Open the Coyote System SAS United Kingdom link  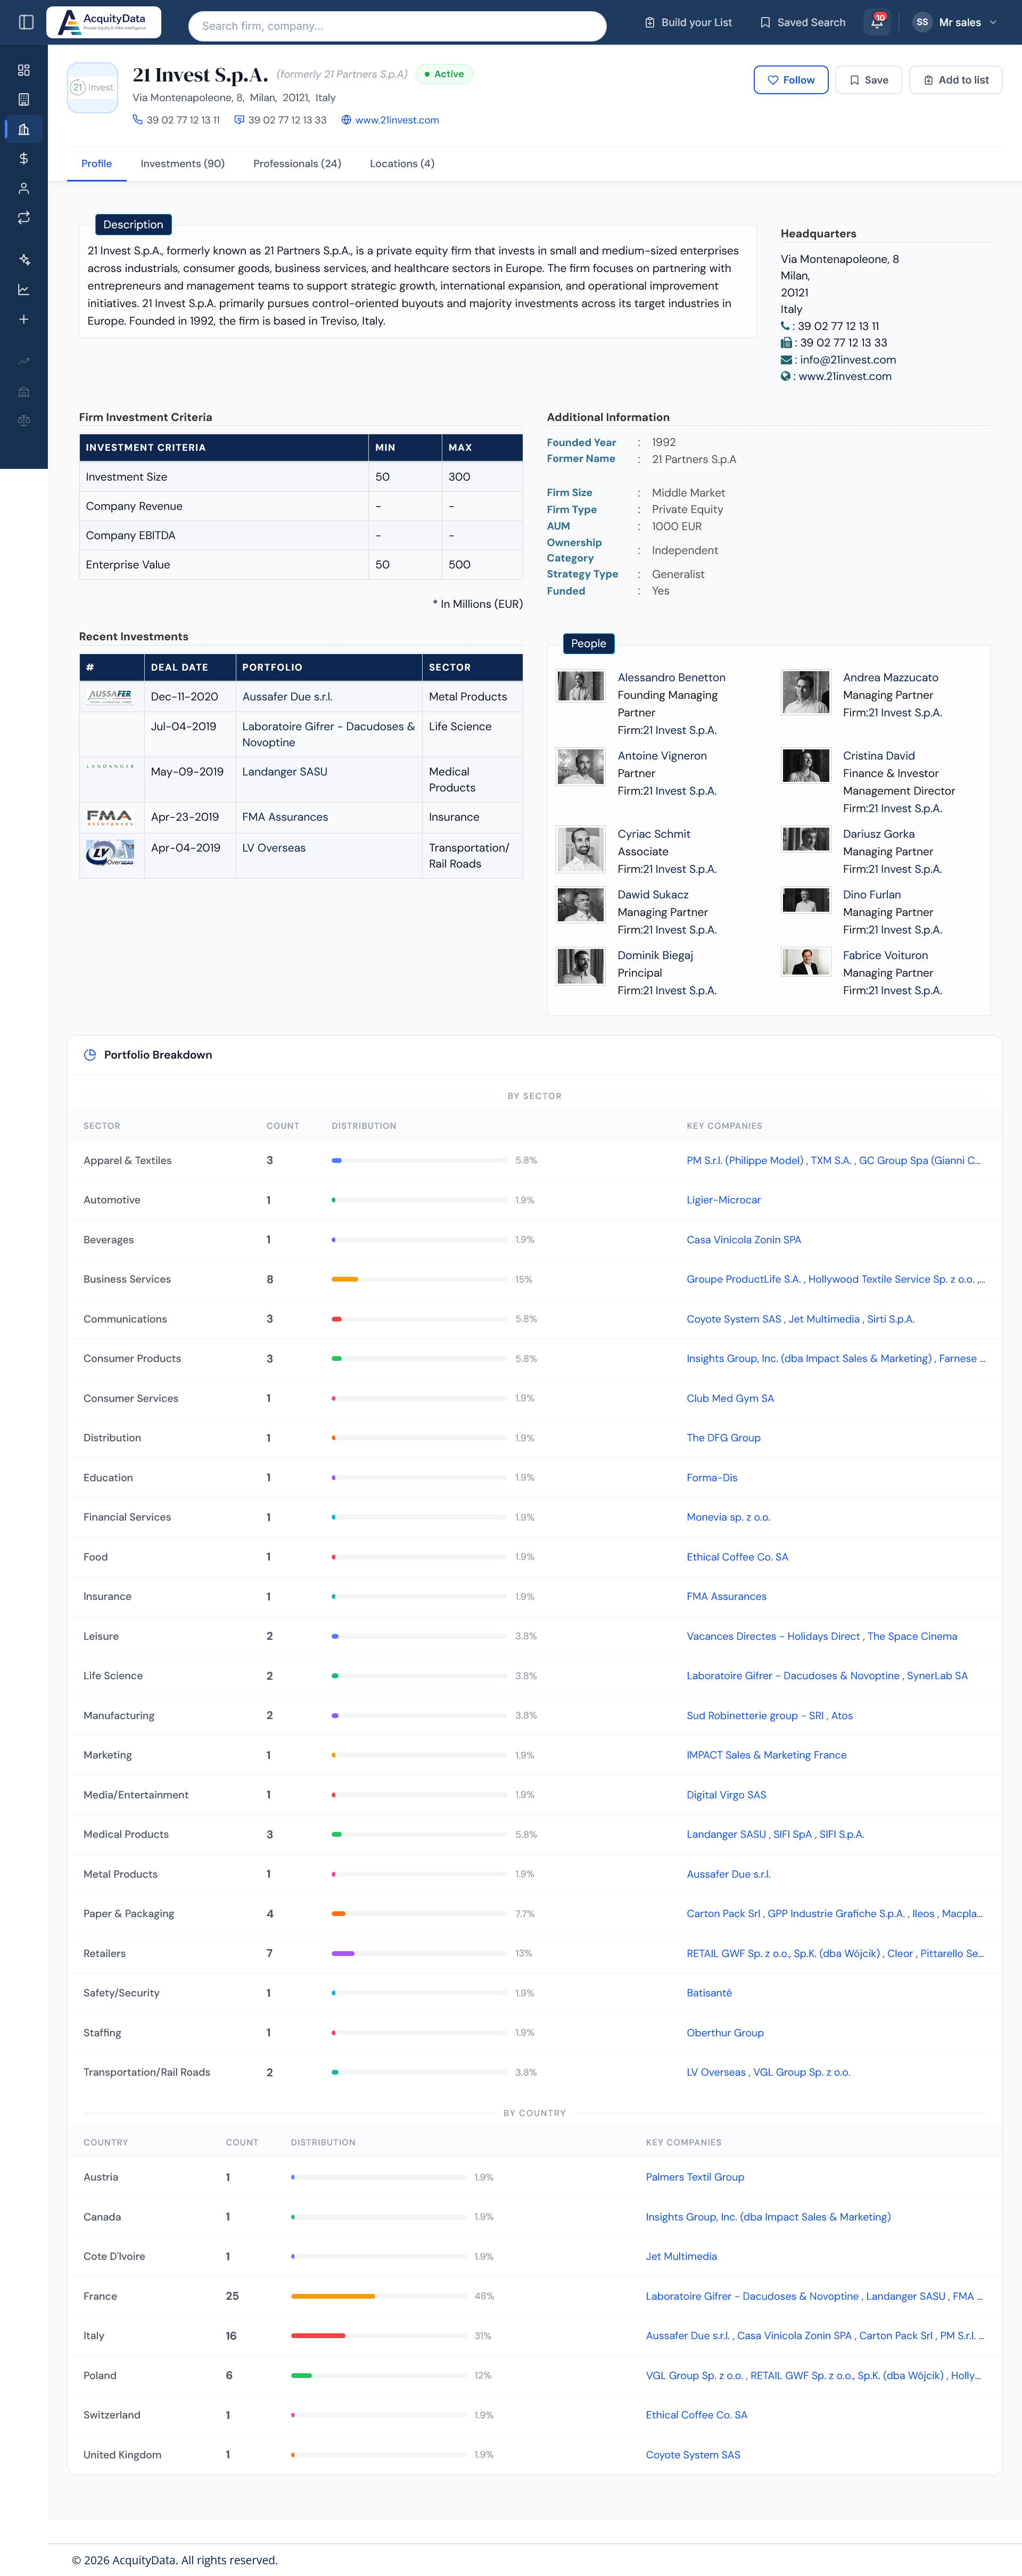[x=692, y=2455]
